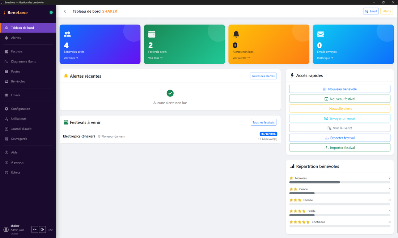
Task: Click the logout icon in sidebar footer
Action: 42,229
